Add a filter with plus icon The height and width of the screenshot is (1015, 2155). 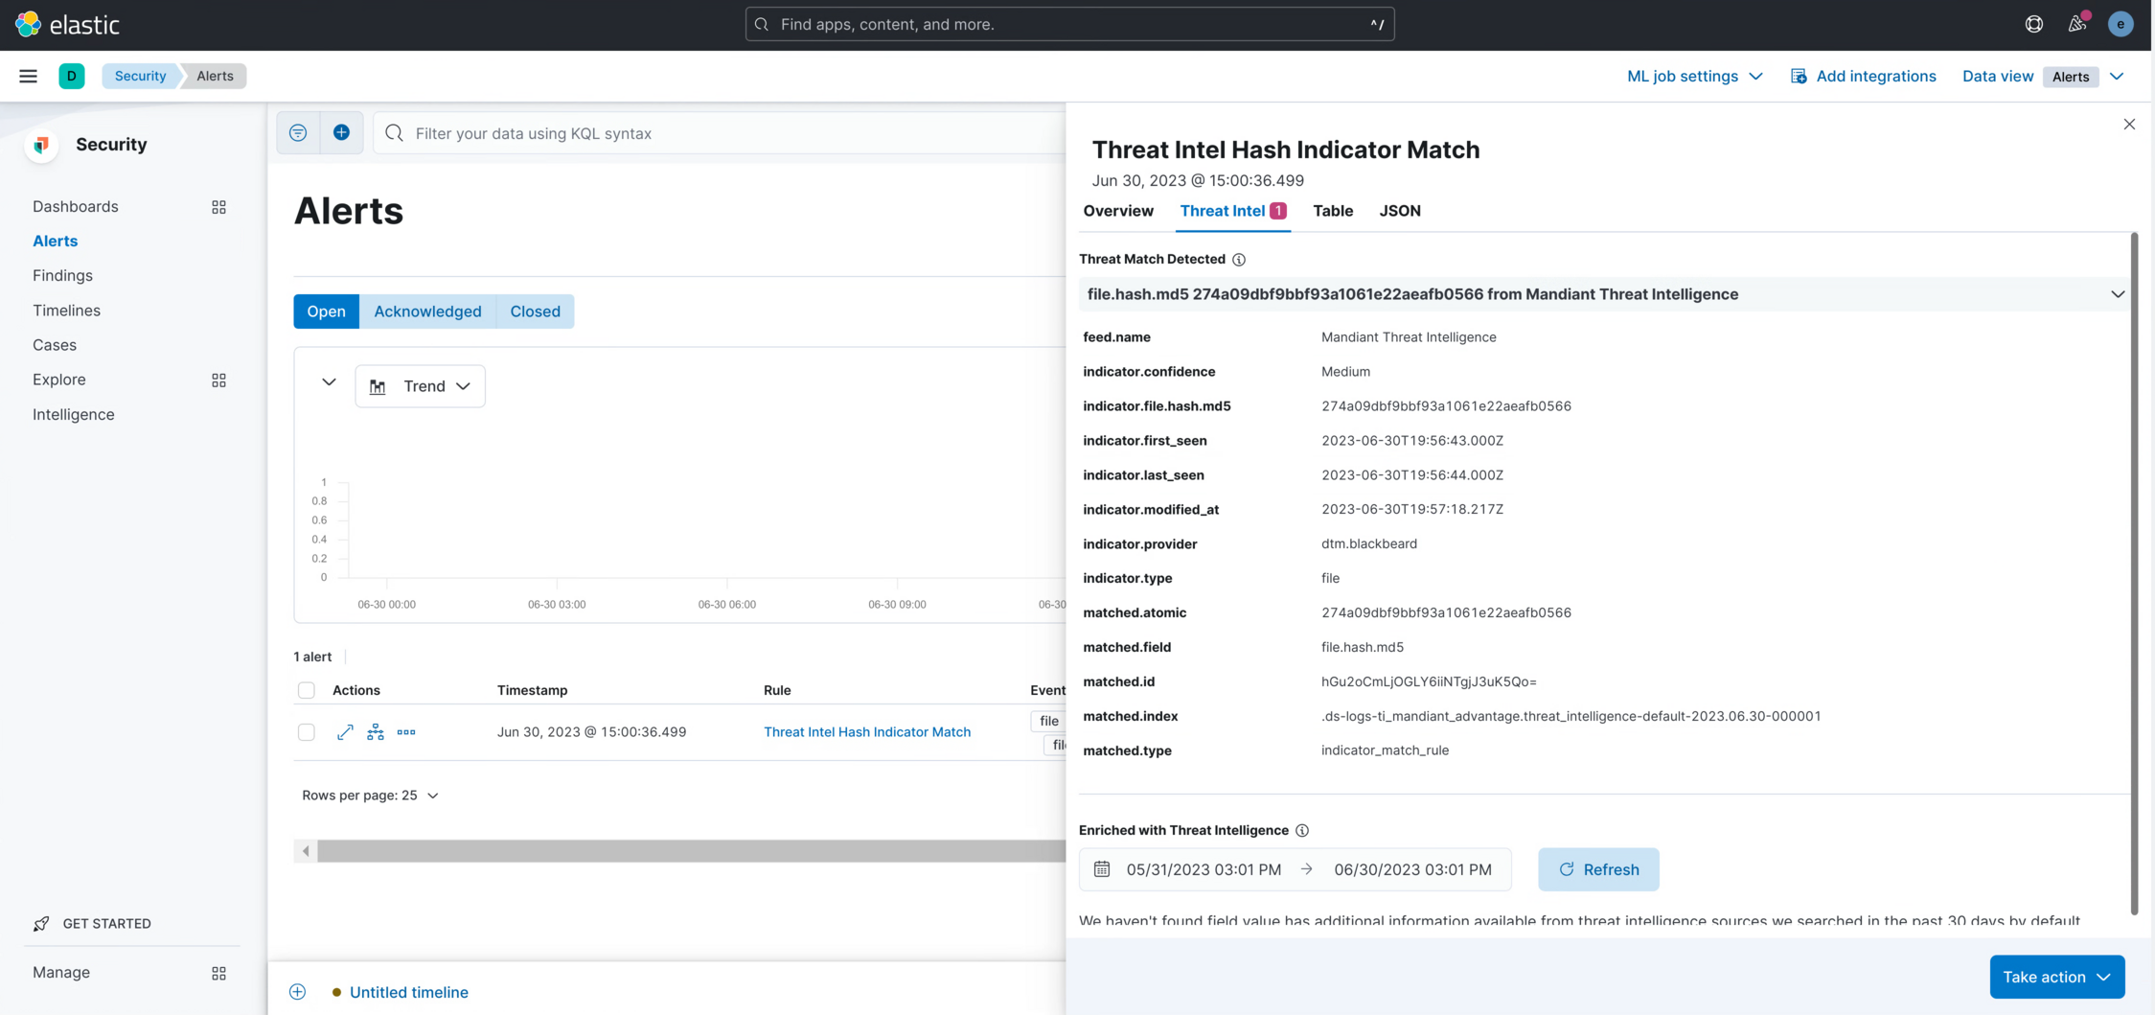click(341, 133)
